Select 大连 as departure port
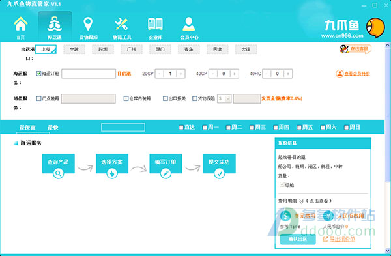Image resolution: width=391 pixels, height=256 pixels. click(246, 49)
